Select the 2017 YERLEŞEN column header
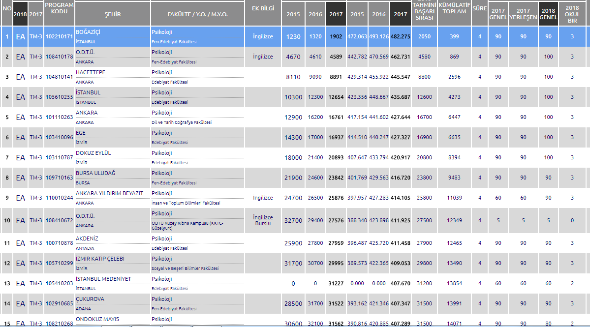The height and width of the screenshot is (327, 590). point(523,14)
